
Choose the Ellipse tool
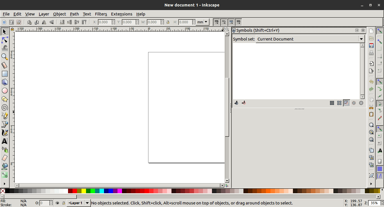pyautogui.click(x=5, y=91)
